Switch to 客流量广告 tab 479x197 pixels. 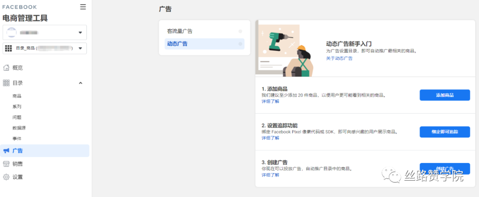(204, 31)
